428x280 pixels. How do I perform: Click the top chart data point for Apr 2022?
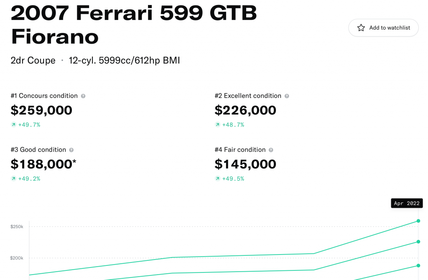[x=418, y=221]
